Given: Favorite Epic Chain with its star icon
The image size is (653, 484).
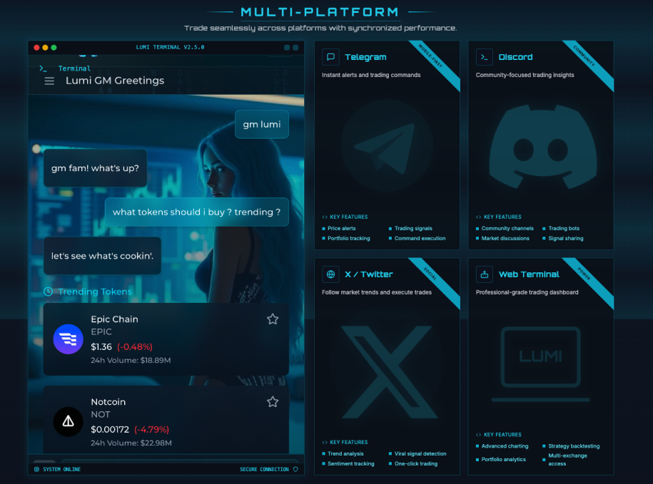Looking at the screenshot, I should click(x=273, y=319).
